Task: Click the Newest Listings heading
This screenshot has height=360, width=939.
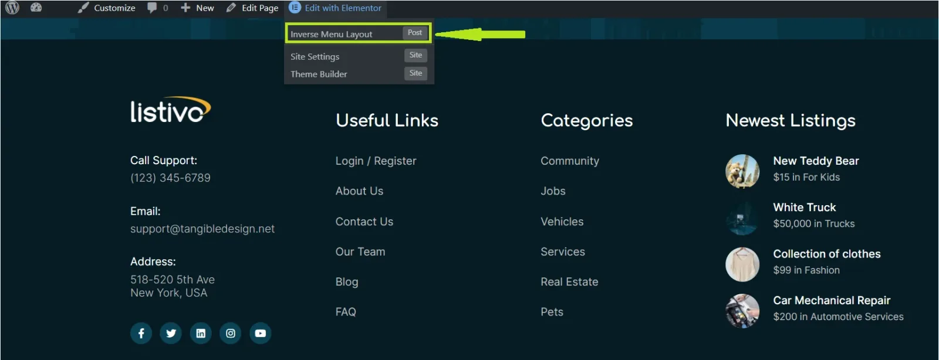Action: [x=791, y=120]
